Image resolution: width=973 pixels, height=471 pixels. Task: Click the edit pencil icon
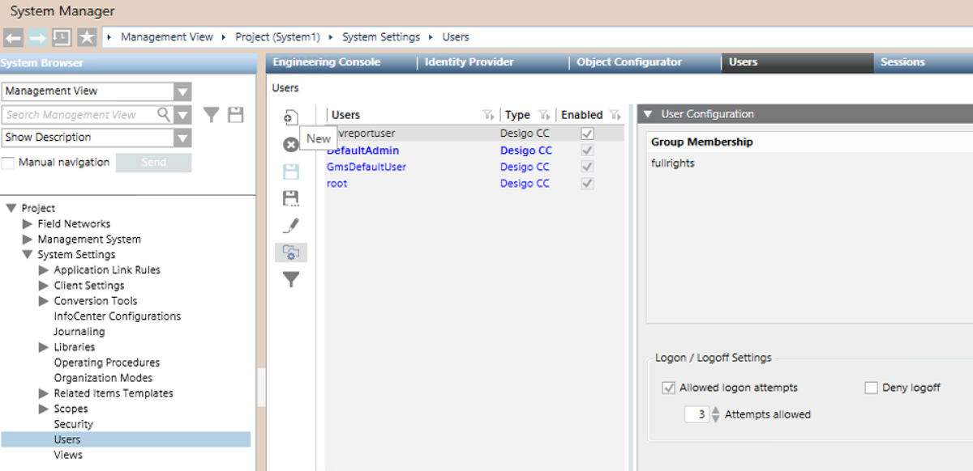[290, 226]
